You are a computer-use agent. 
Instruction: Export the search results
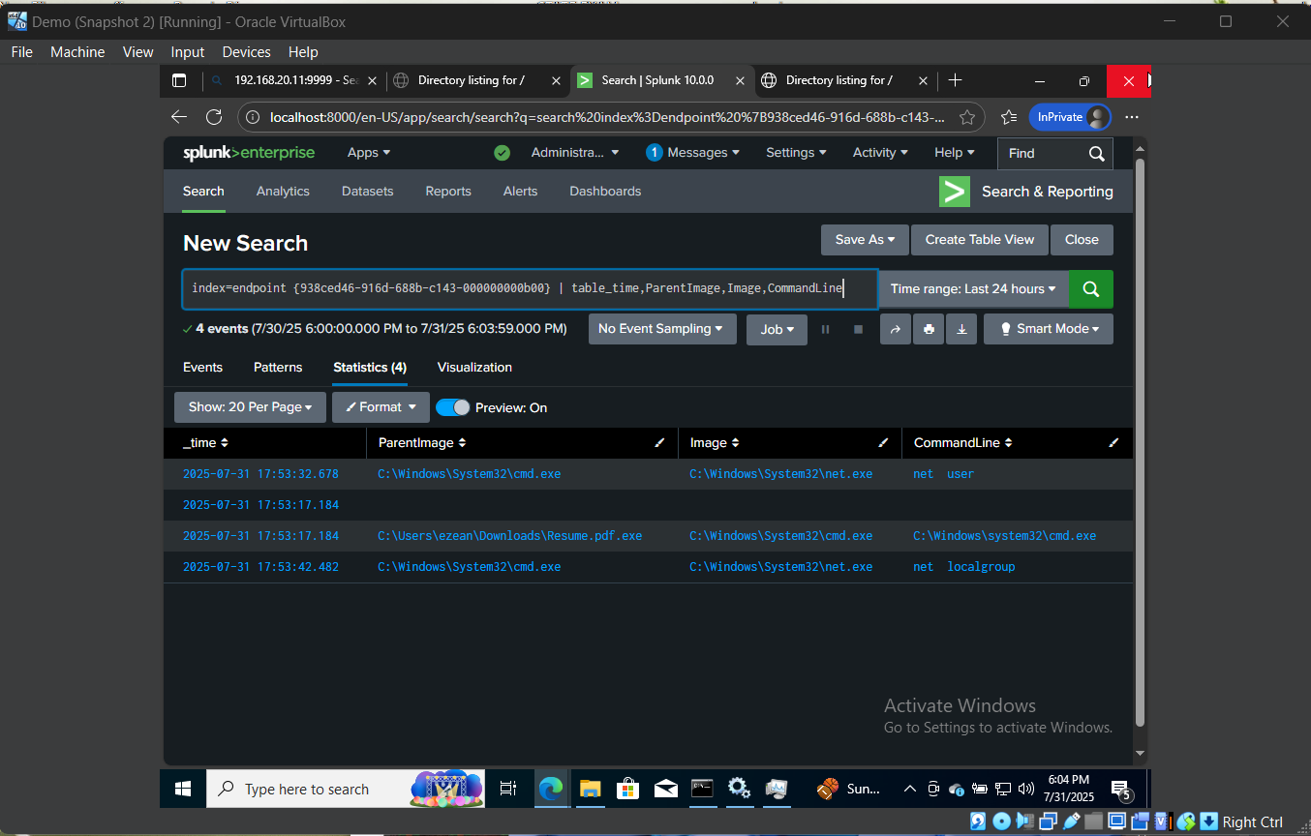[x=960, y=329]
